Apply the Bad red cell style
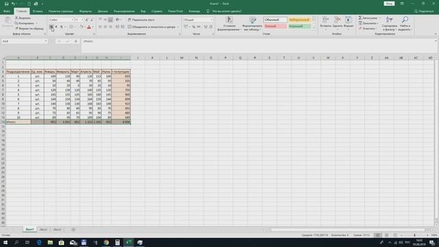Viewport: 439px width, 247px height. (275, 26)
